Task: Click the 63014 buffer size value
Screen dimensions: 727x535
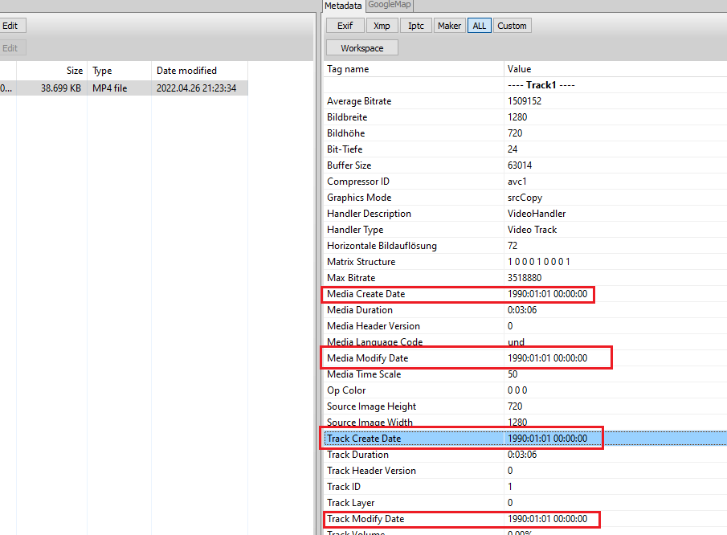Action: pyautogui.click(x=520, y=165)
